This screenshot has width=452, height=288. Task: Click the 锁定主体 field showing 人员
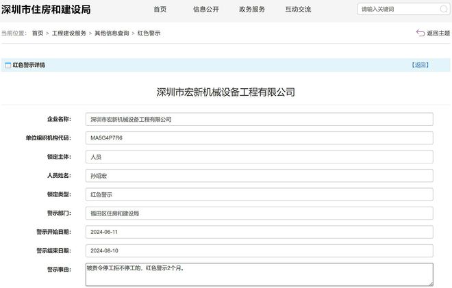coord(259,157)
